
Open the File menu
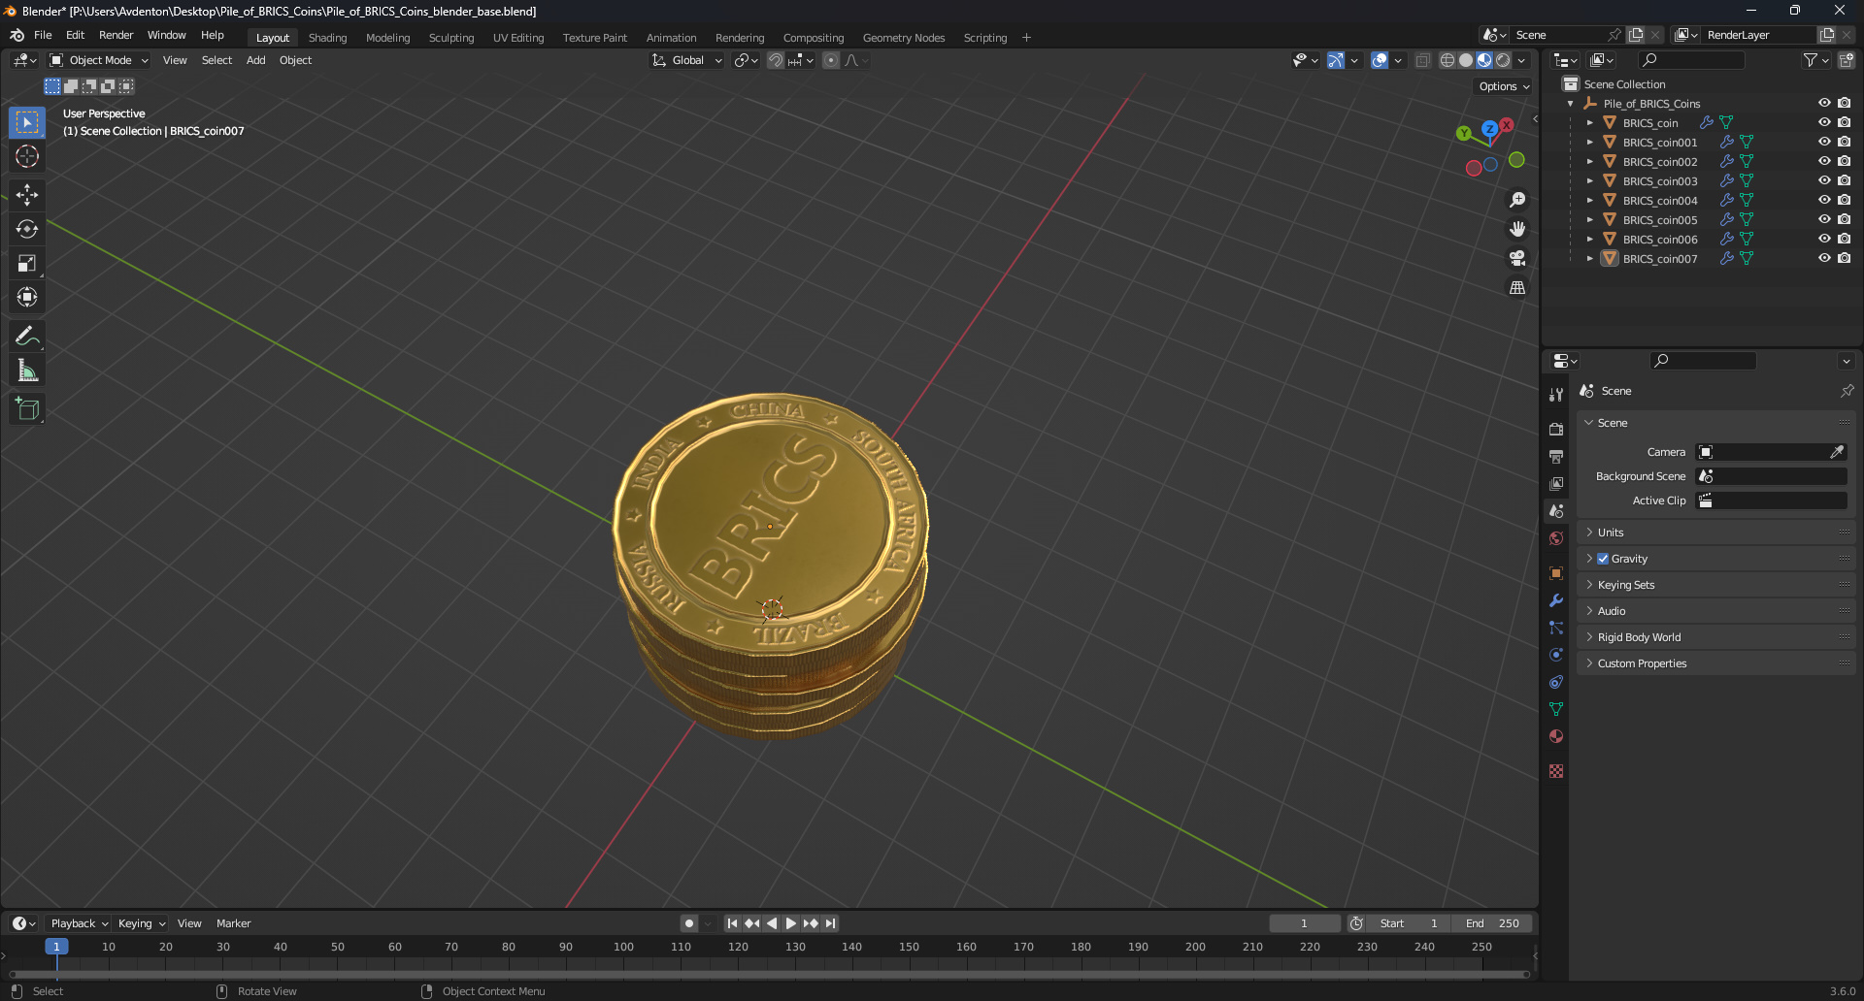pyautogui.click(x=43, y=35)
